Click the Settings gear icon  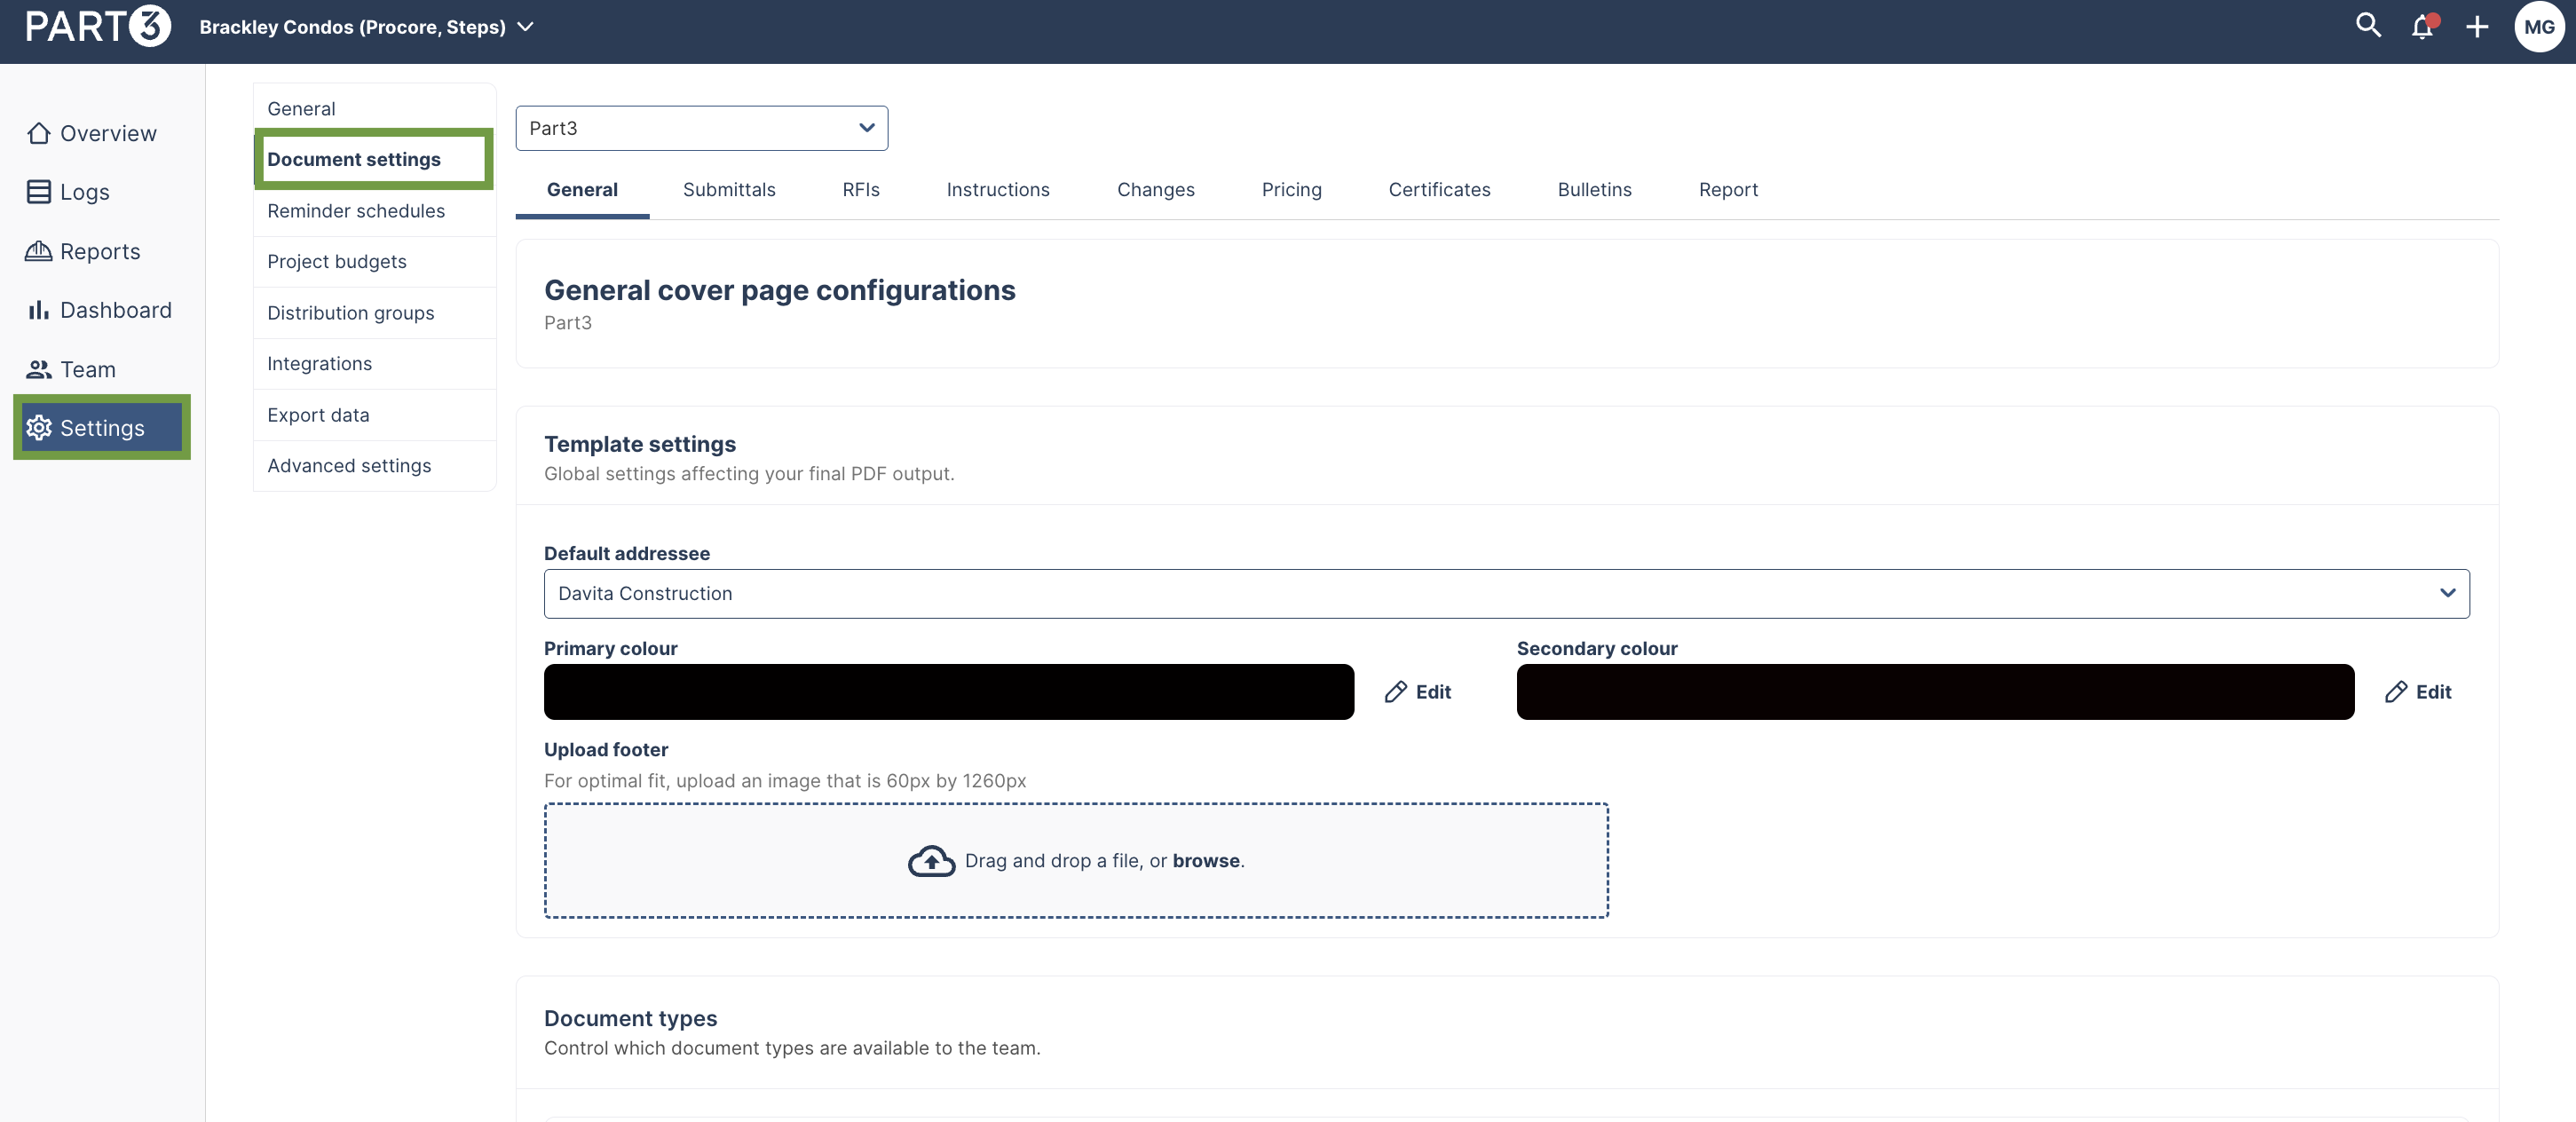39,428
